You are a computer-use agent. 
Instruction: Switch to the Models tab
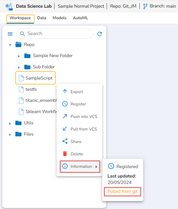[x=60, y=18]
